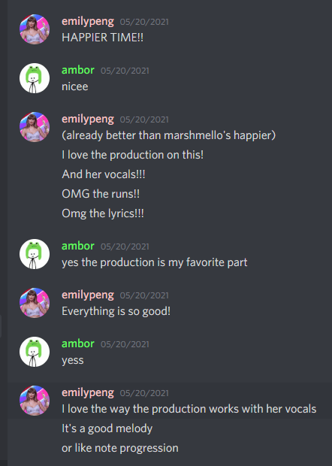This screenshot has height=466, width=332.
Task: Click the message "It's a good melody"
Action: pos(107,428)
